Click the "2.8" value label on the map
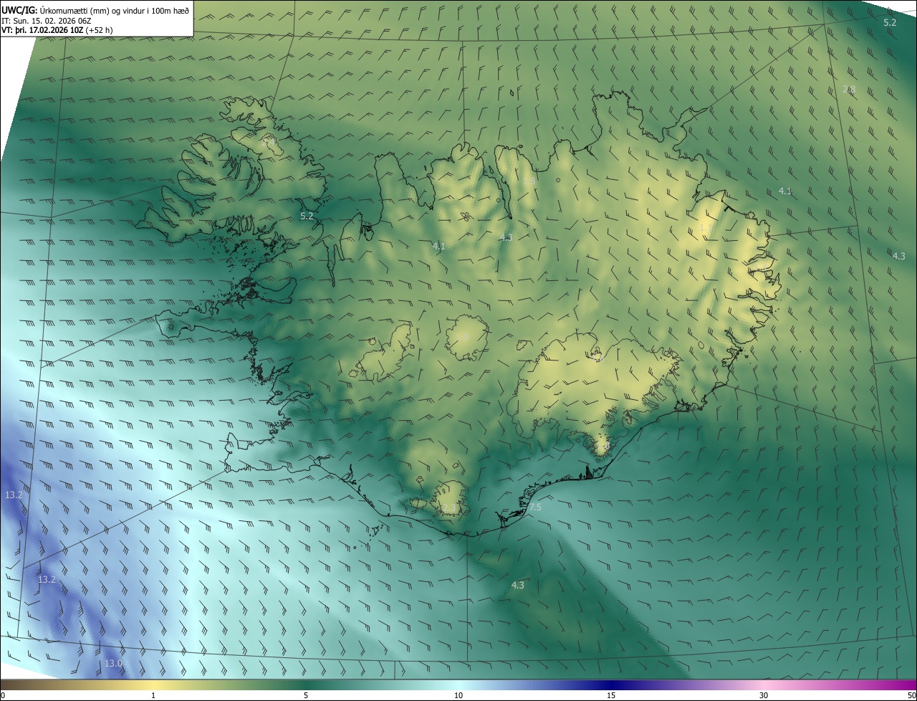This screenshot has width=917, height=701. [849, 90]
